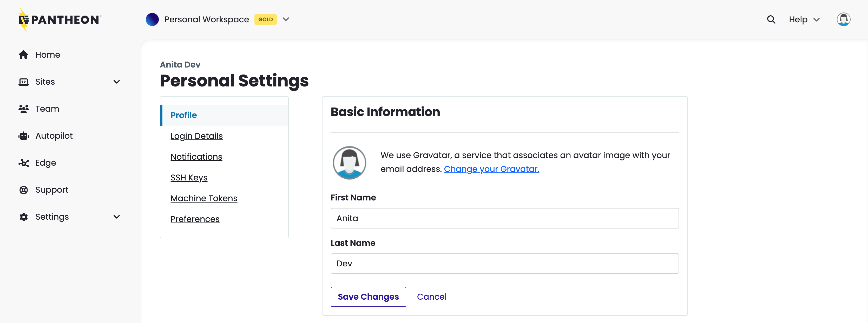Viewport: 868px width, 323px height.
Task: Click the Support life-ring icon
Action: point(23,190)
